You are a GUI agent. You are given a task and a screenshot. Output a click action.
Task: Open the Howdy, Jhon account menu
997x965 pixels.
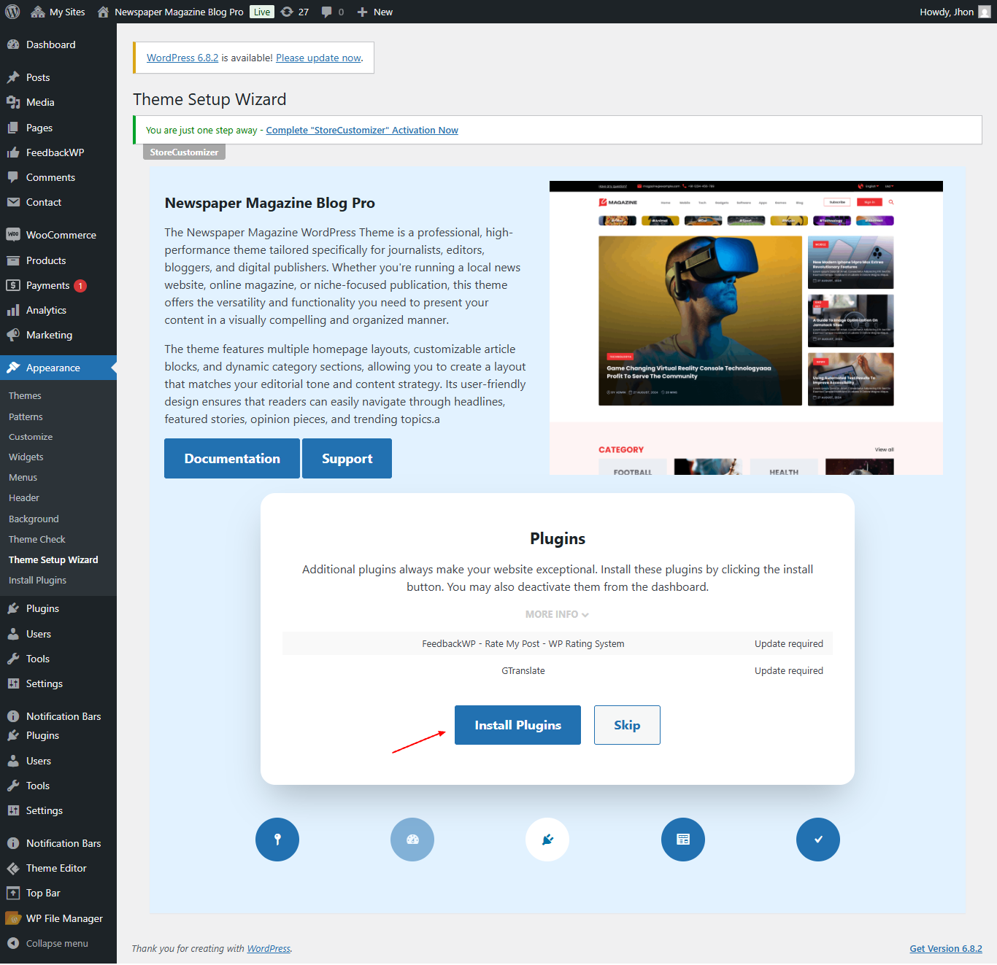pyautogui.click(x=955, y=12)
